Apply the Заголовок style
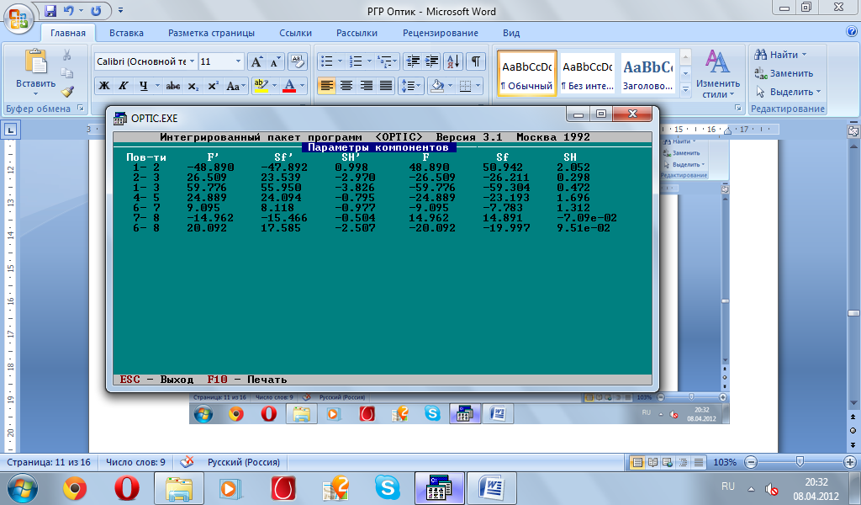Screen dimensions: 861x505 click(647, 73)
